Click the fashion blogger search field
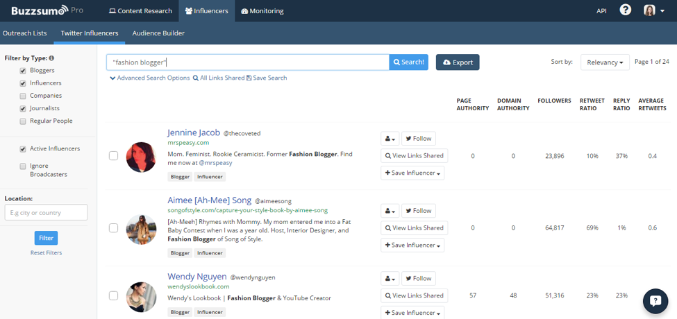The height and width of the screenshot is (319, 677). (248, 62)
